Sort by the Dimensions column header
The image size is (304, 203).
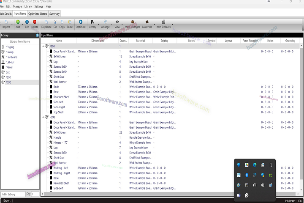tap(98, 41)
